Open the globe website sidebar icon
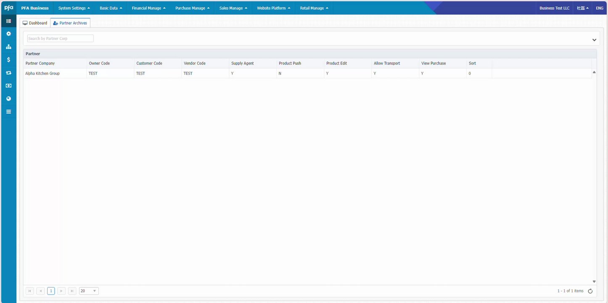The height and width of the screenshot is (303, 608). pyautogui.click(x=8, y=98)
